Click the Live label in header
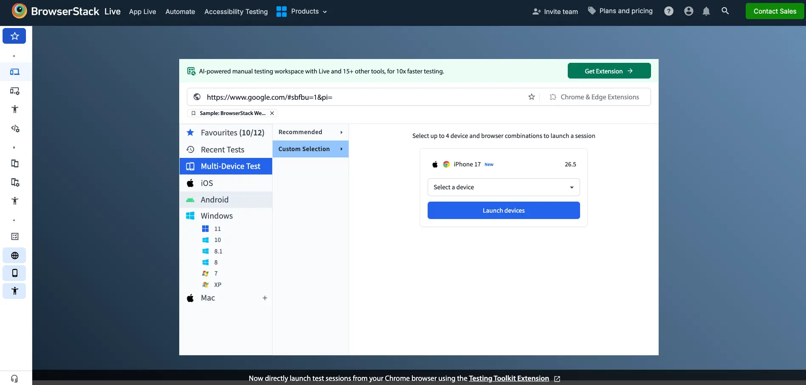Viewport: 806px width, 385px height. 113,11
